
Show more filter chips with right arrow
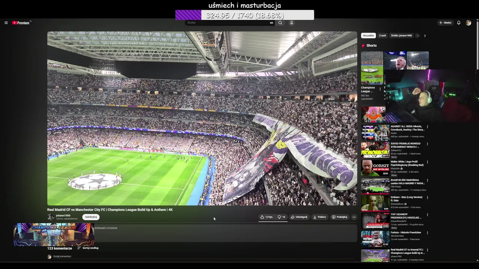point(425,35)
